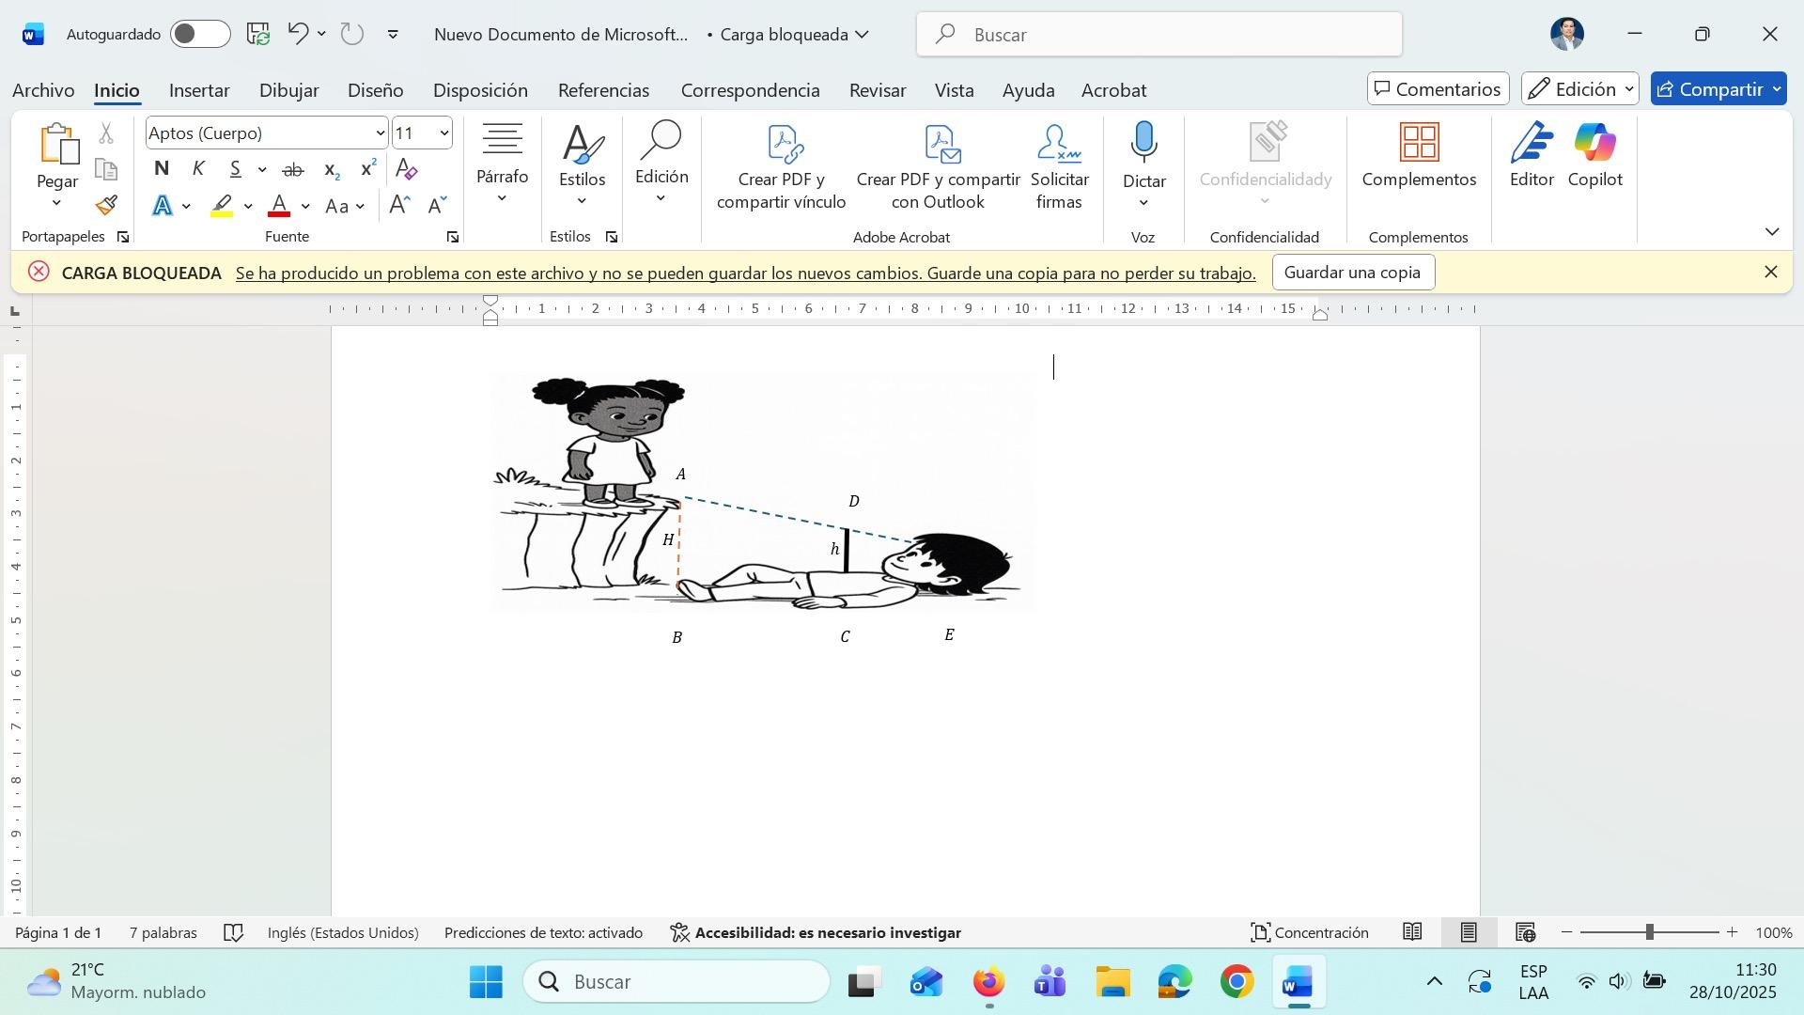The image size is (1804, 1015).
Task: Apply strikethrough formatting icon
Action: coord(293,170)
